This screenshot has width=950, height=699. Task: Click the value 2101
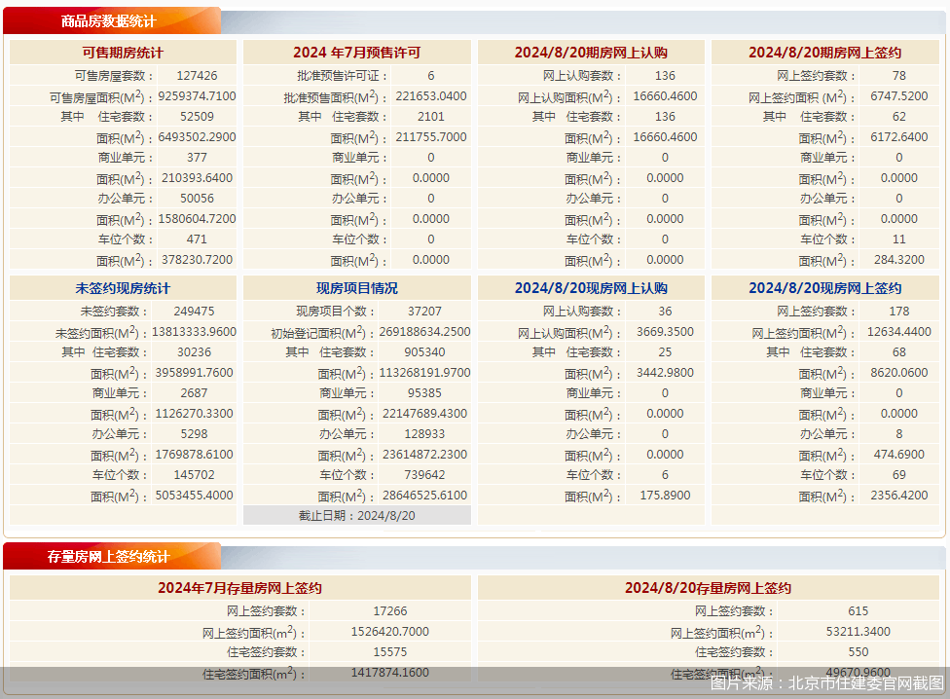click(431, 116)
